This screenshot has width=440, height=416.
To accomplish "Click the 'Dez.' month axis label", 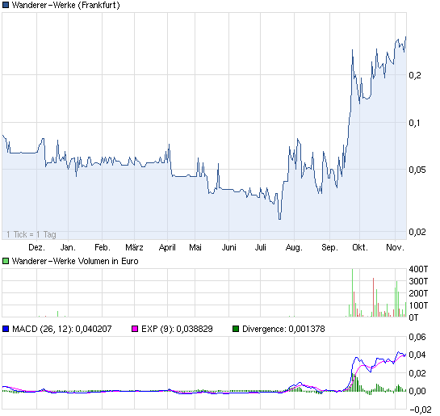I will tap(37, 247).
